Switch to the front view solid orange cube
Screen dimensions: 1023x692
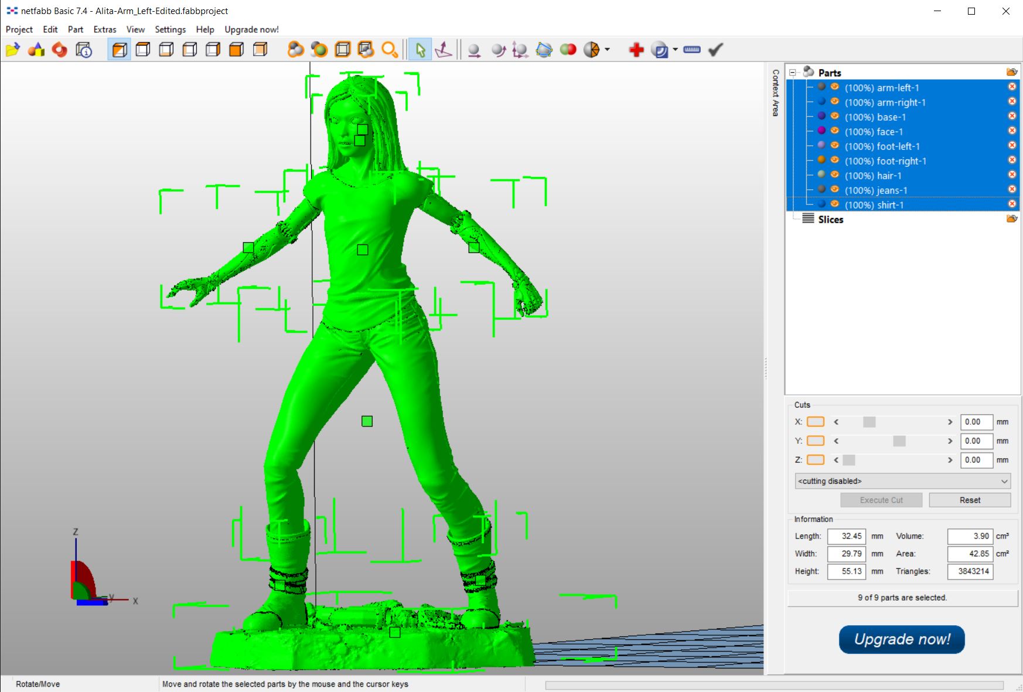coord(237,50)
